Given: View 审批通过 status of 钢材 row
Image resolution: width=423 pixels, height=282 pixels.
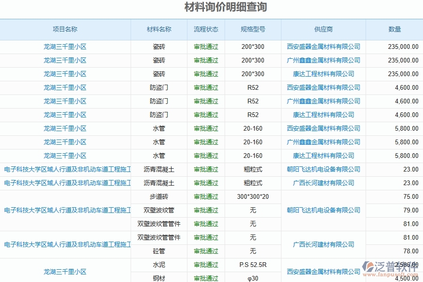Looking at the screenshot, I should 205,278.
